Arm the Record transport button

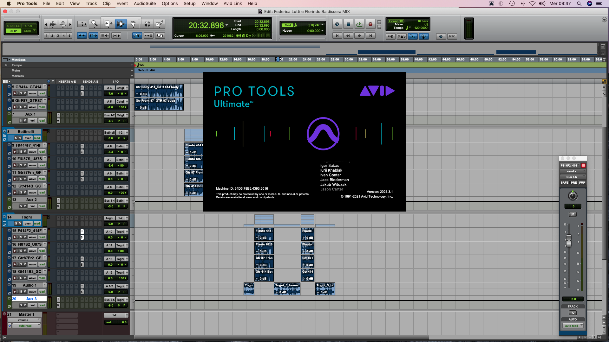click(x=370, y=24)
